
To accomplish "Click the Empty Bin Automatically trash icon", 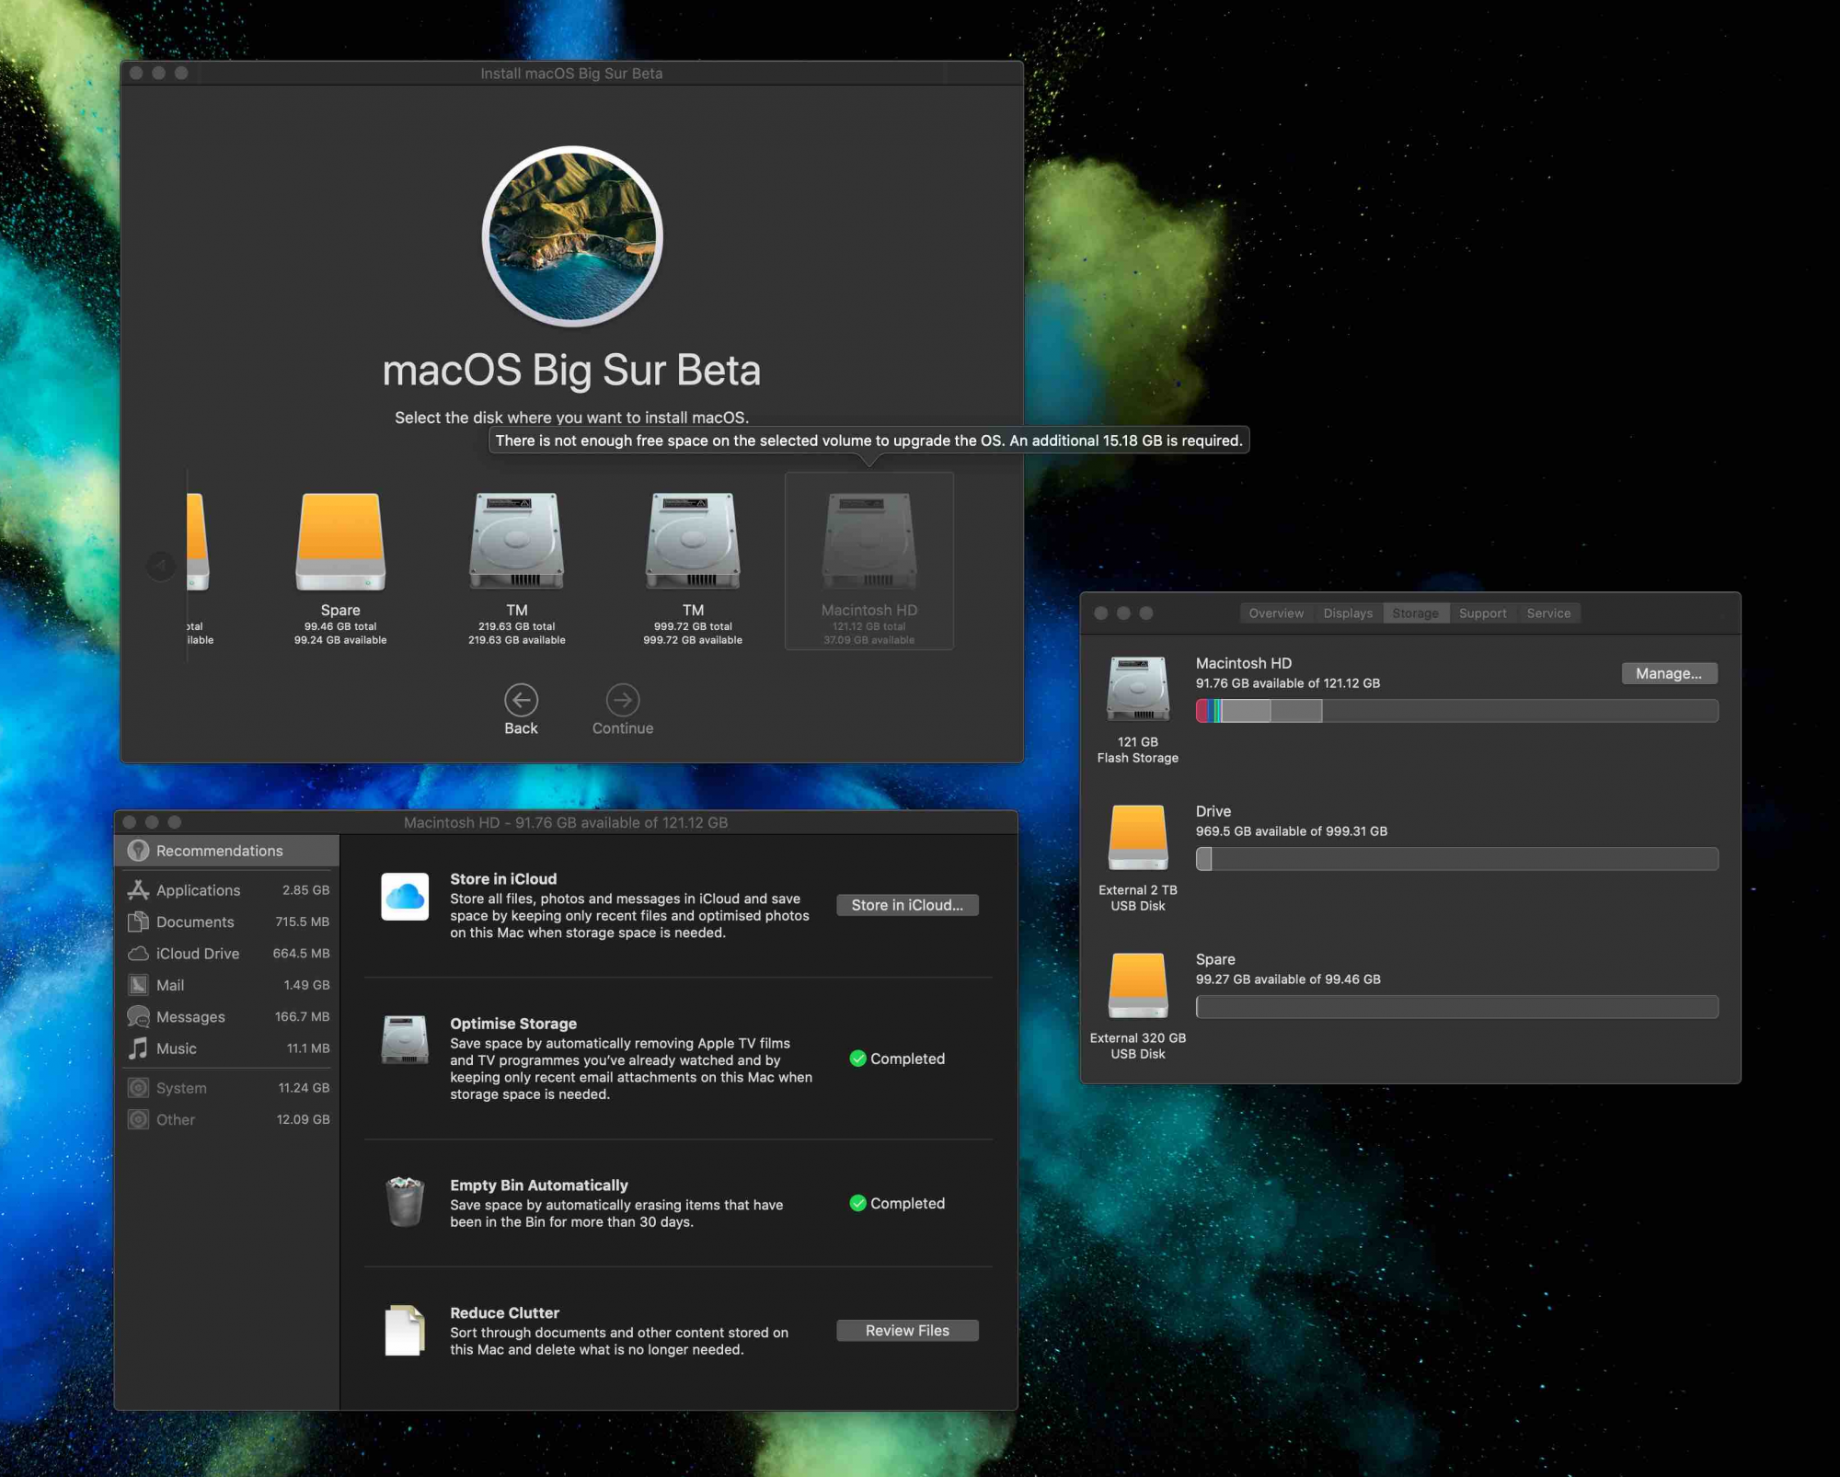I will [405, 1201].
